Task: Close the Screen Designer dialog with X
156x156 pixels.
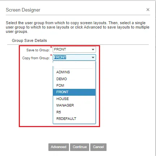Action: (x=148, y=10)
